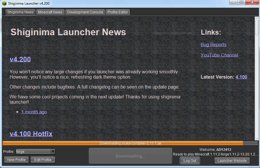Screen dimensions: 260x168
Task: Click the '1 month ago' link
Action: click(x=34, y=112)
